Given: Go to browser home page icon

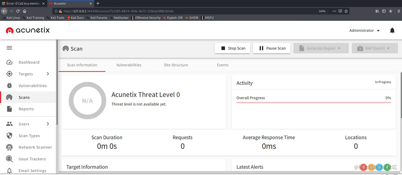Looking at the screenshot, I should click(24, 11).
